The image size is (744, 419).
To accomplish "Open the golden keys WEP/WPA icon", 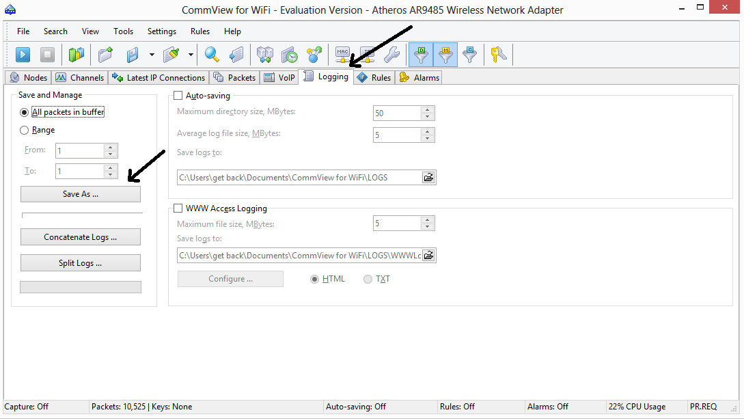I will click(498, 55).
